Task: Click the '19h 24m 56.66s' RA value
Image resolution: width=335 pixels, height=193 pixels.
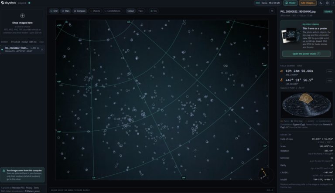Action: (299, 71)
